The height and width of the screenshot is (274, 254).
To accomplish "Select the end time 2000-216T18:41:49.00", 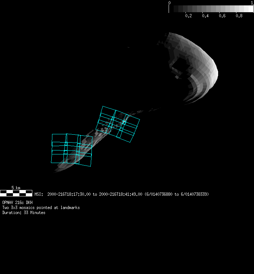I will [x=121, y=194].
